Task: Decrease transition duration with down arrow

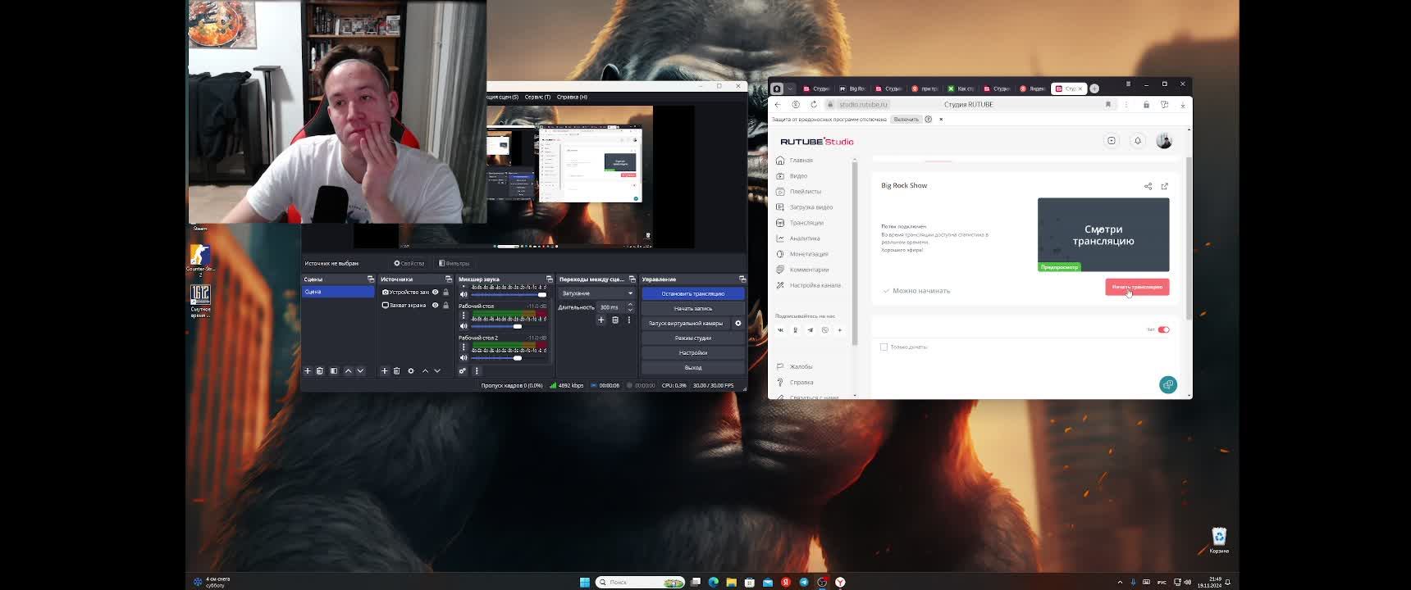Action: pos(630,310)
